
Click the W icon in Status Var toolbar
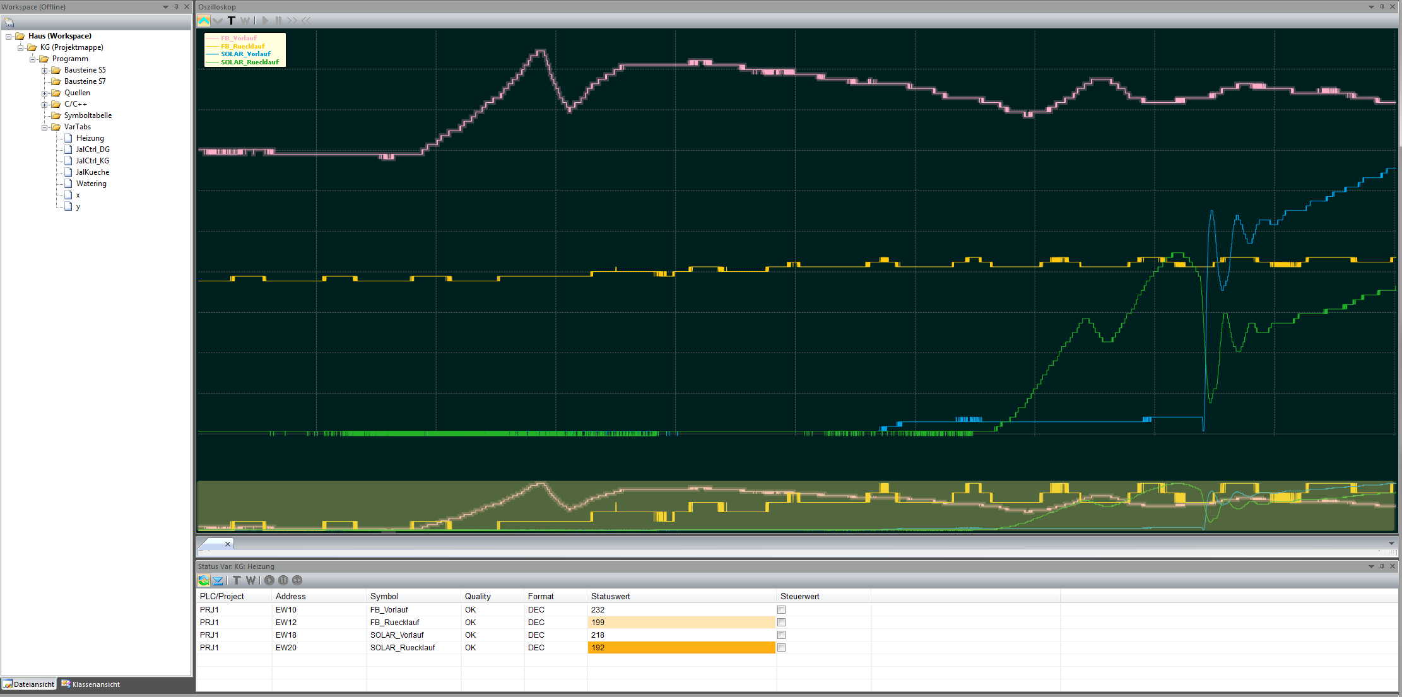click(250, 580)
